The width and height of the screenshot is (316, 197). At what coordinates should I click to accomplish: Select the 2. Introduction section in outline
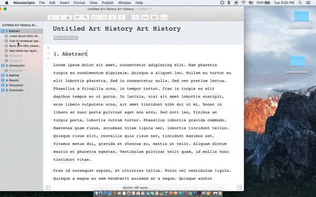point(22,66)
